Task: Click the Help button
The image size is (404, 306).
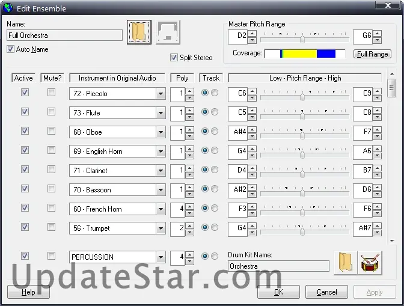Action: pyautogui.click(x=28, y=292)
